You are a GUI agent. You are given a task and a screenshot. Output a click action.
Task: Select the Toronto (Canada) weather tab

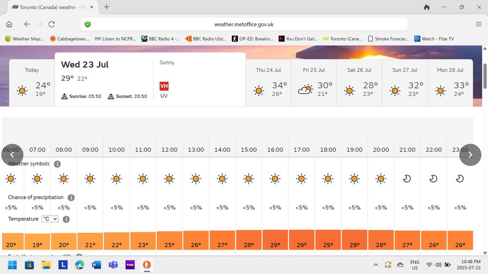pos(52,7)
